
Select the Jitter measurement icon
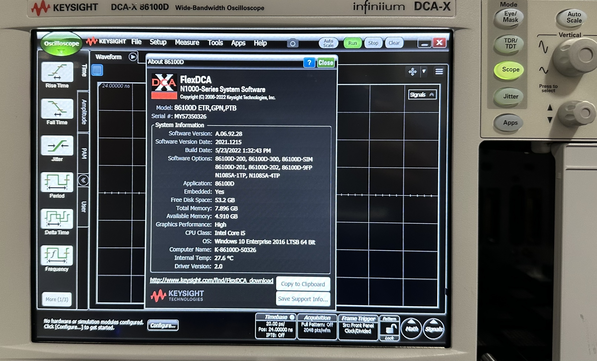57,145
